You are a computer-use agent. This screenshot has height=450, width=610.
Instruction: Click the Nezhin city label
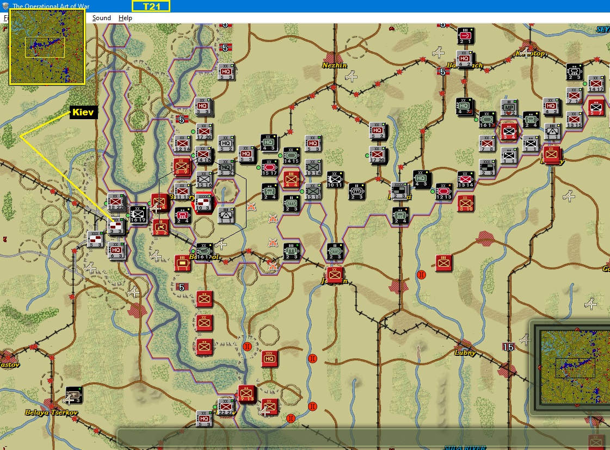[x=335, y=65]
